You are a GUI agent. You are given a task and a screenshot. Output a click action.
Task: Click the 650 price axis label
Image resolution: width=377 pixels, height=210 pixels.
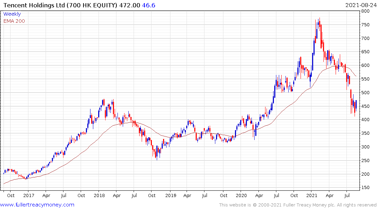coord(365,52)
